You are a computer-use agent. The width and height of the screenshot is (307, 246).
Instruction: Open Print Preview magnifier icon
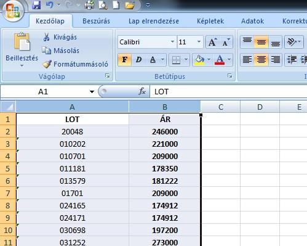point(103,5)
